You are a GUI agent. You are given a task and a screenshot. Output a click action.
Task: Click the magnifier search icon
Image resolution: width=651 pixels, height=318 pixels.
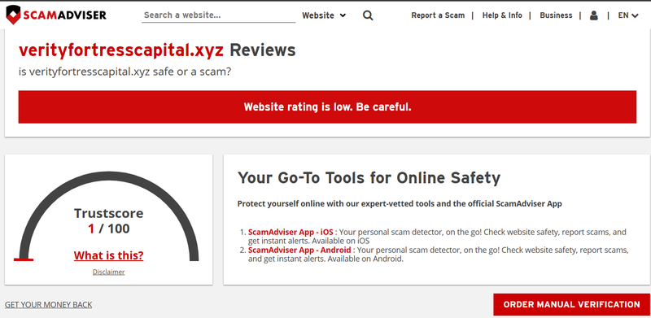[368, 15]
